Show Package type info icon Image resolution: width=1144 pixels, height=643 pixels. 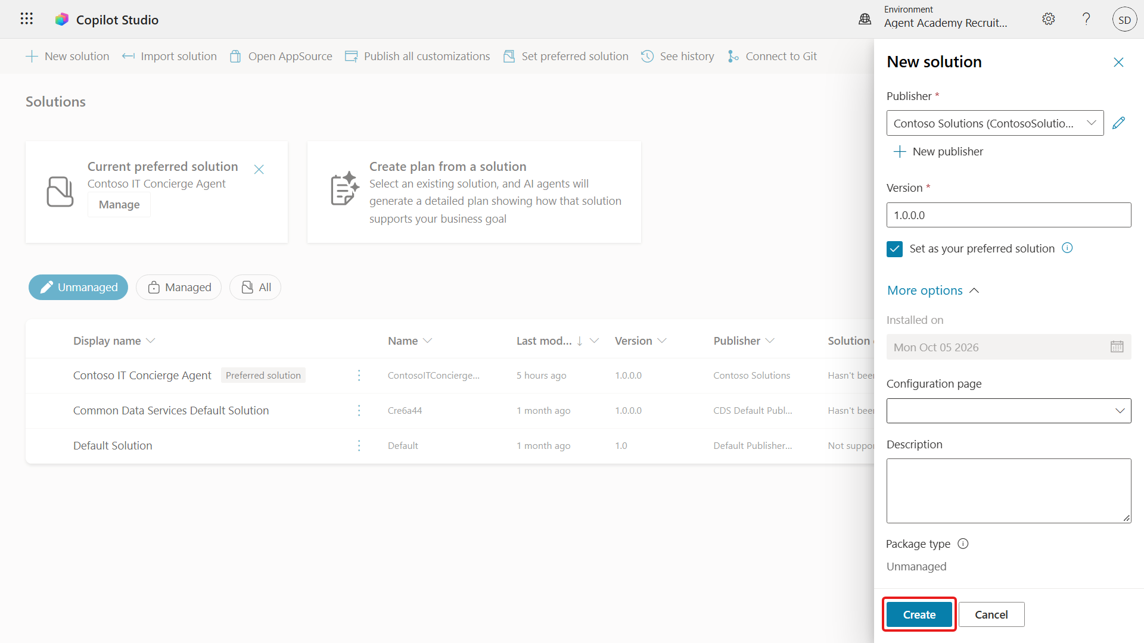point(963,544)
